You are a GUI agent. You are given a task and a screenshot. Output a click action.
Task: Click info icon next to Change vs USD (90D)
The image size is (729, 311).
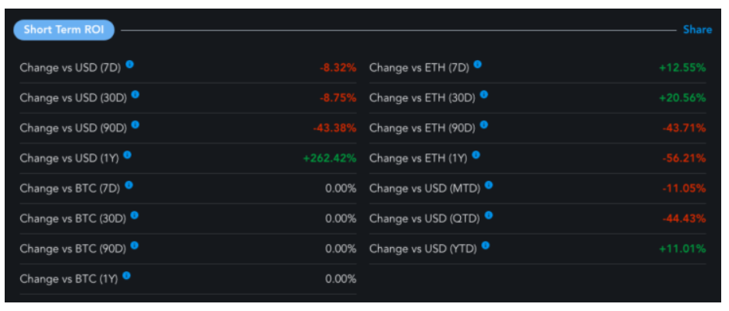point(136,125)
